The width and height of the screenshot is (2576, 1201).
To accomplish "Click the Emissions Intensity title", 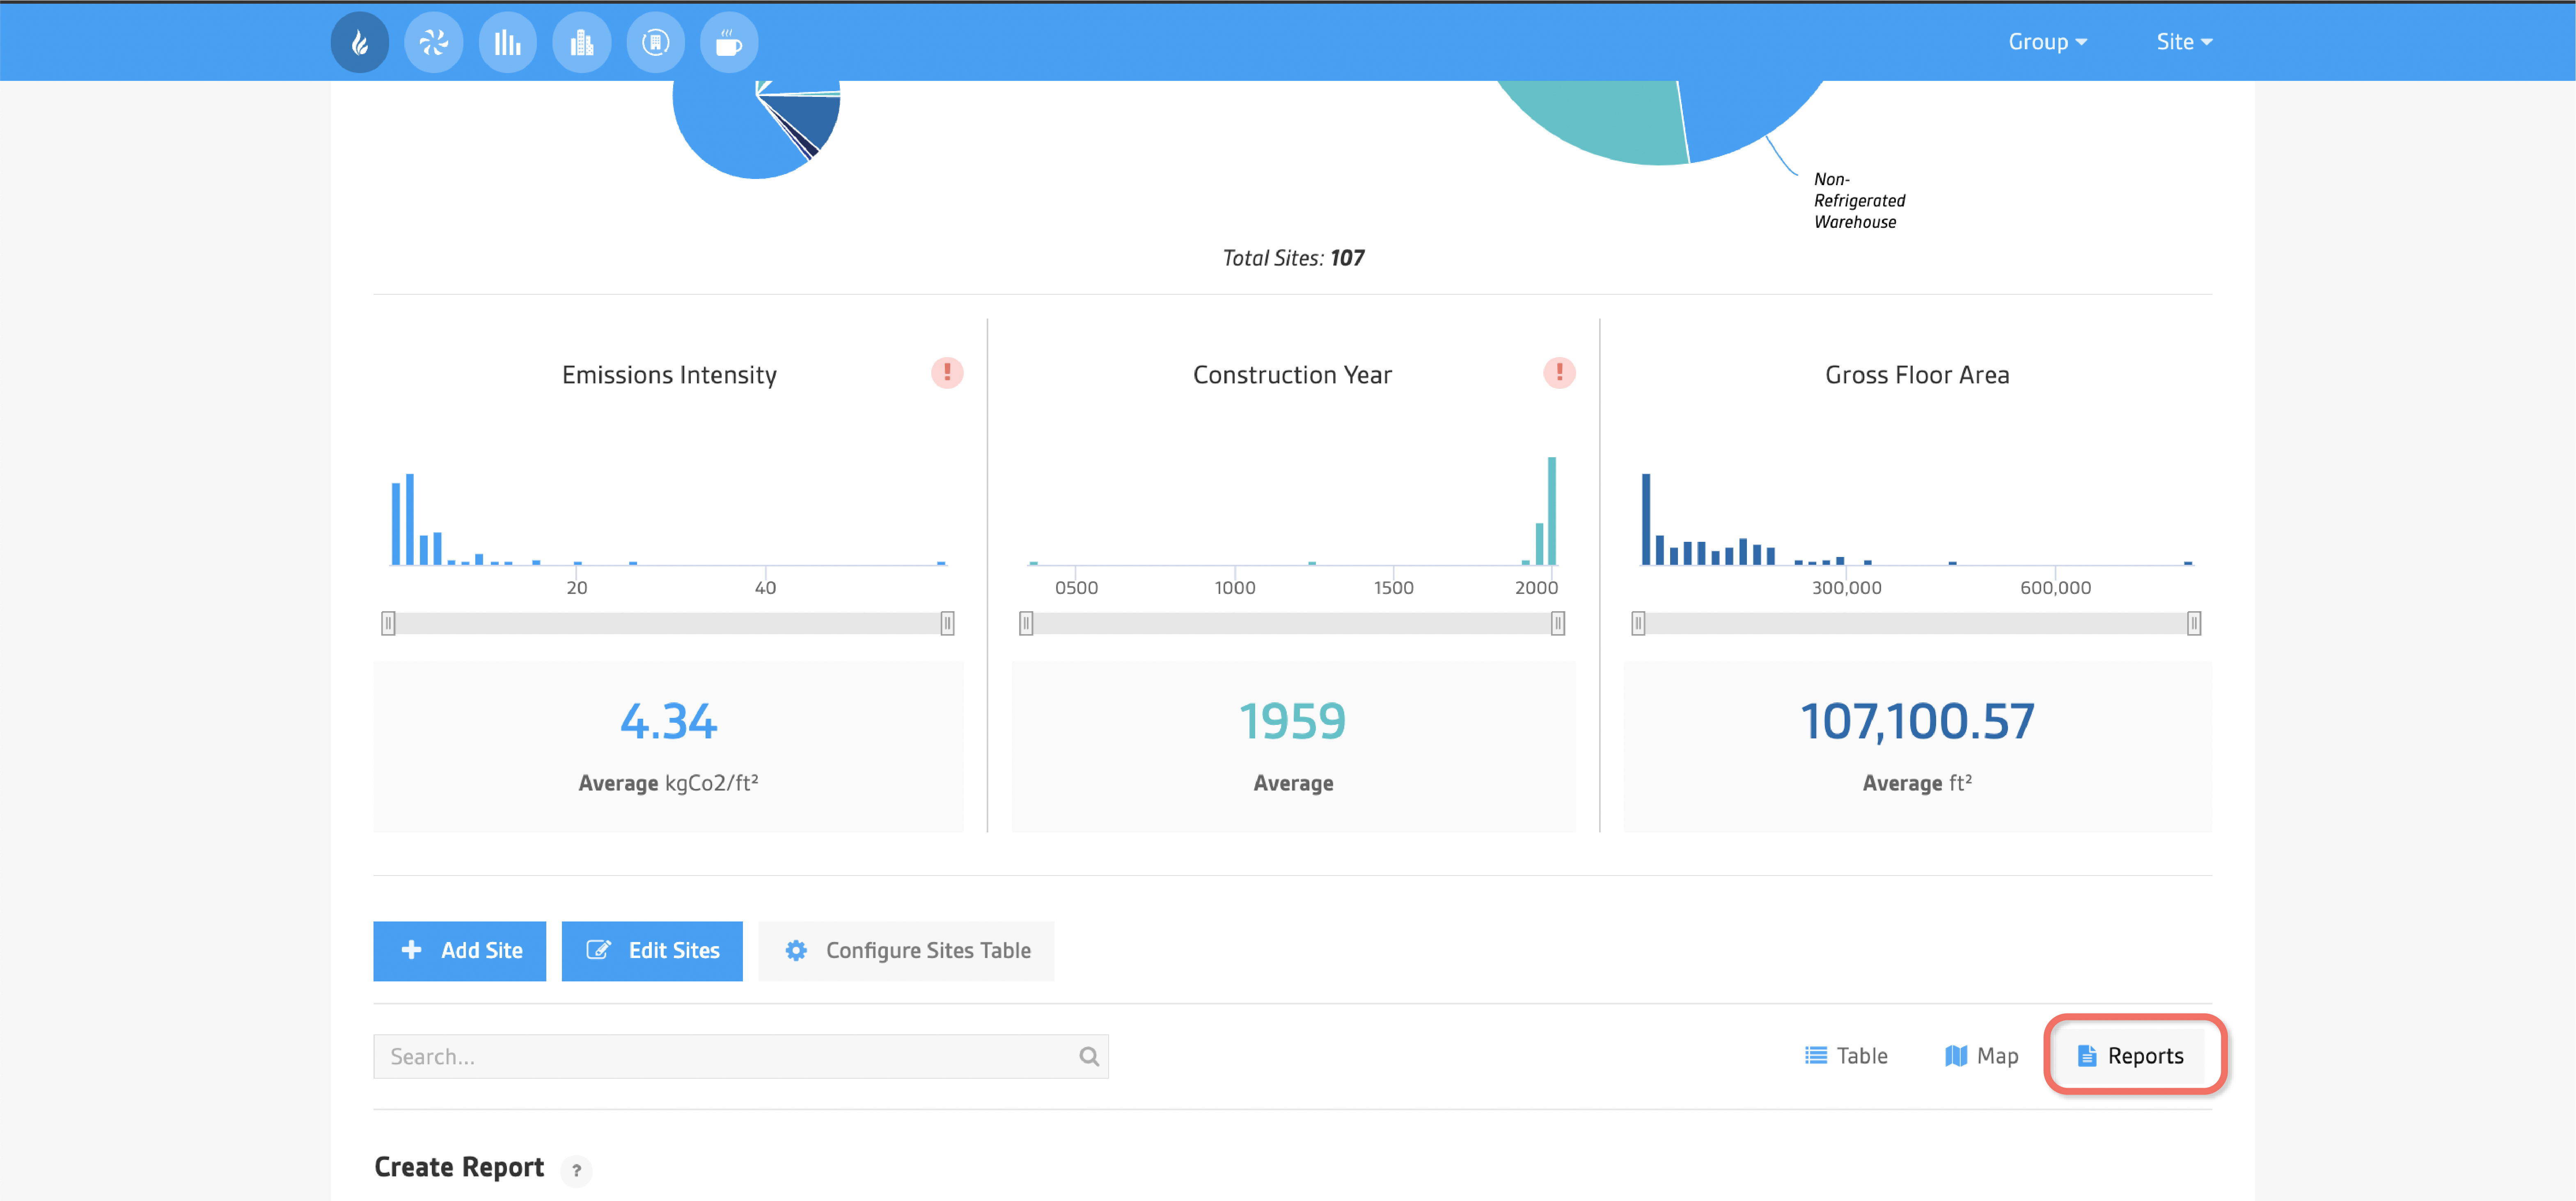I will tap(669, 375).
